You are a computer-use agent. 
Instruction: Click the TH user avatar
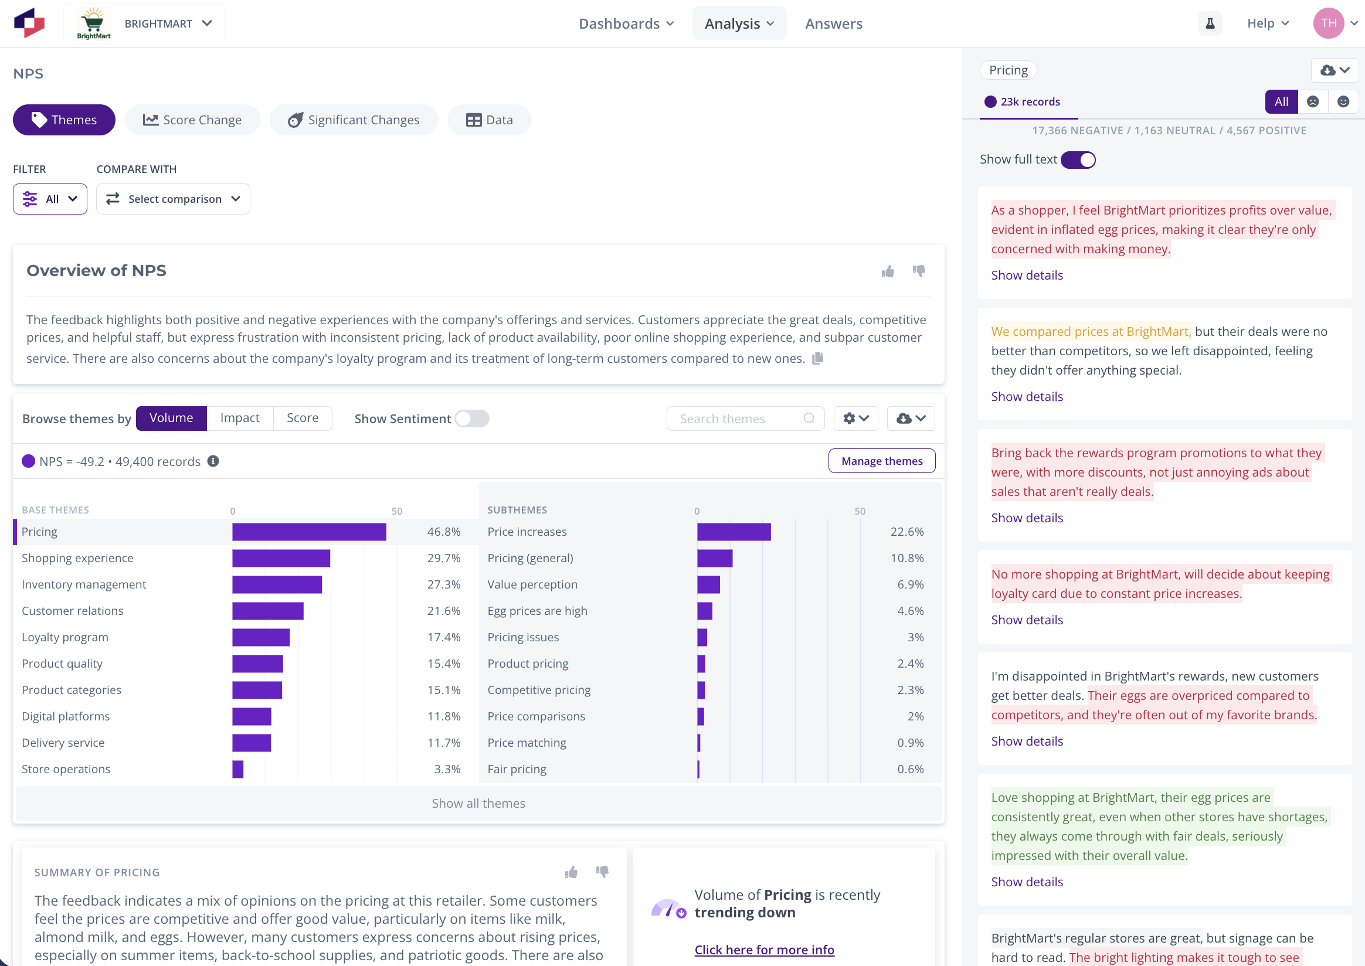click(x=1328, y=23)
